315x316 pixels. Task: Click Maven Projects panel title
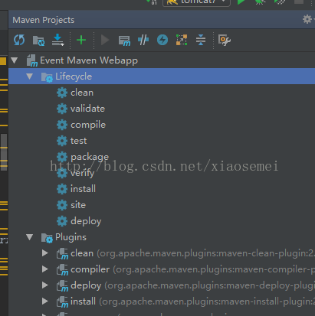coord(44,20)
